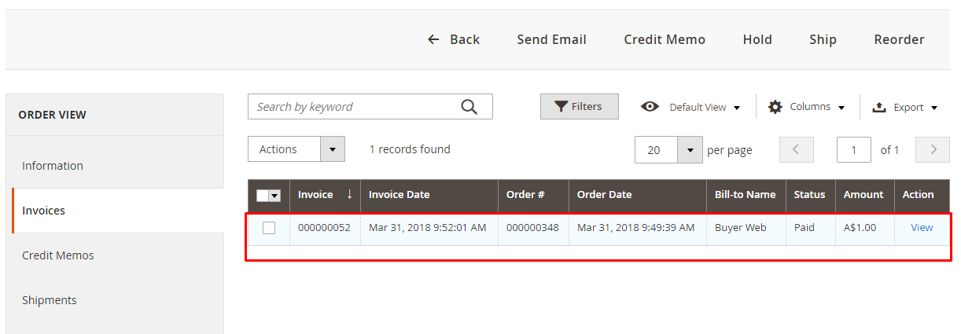Click the search magnifier icon

tap(469, 107)
